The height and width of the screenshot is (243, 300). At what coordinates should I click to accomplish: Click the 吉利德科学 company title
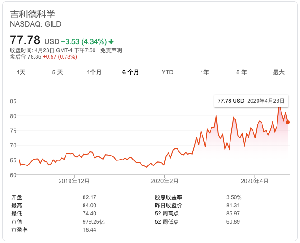click(x=33, y=14)
